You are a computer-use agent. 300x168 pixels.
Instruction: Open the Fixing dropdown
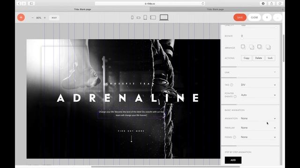pyautogui.click(x=258, y=137)
